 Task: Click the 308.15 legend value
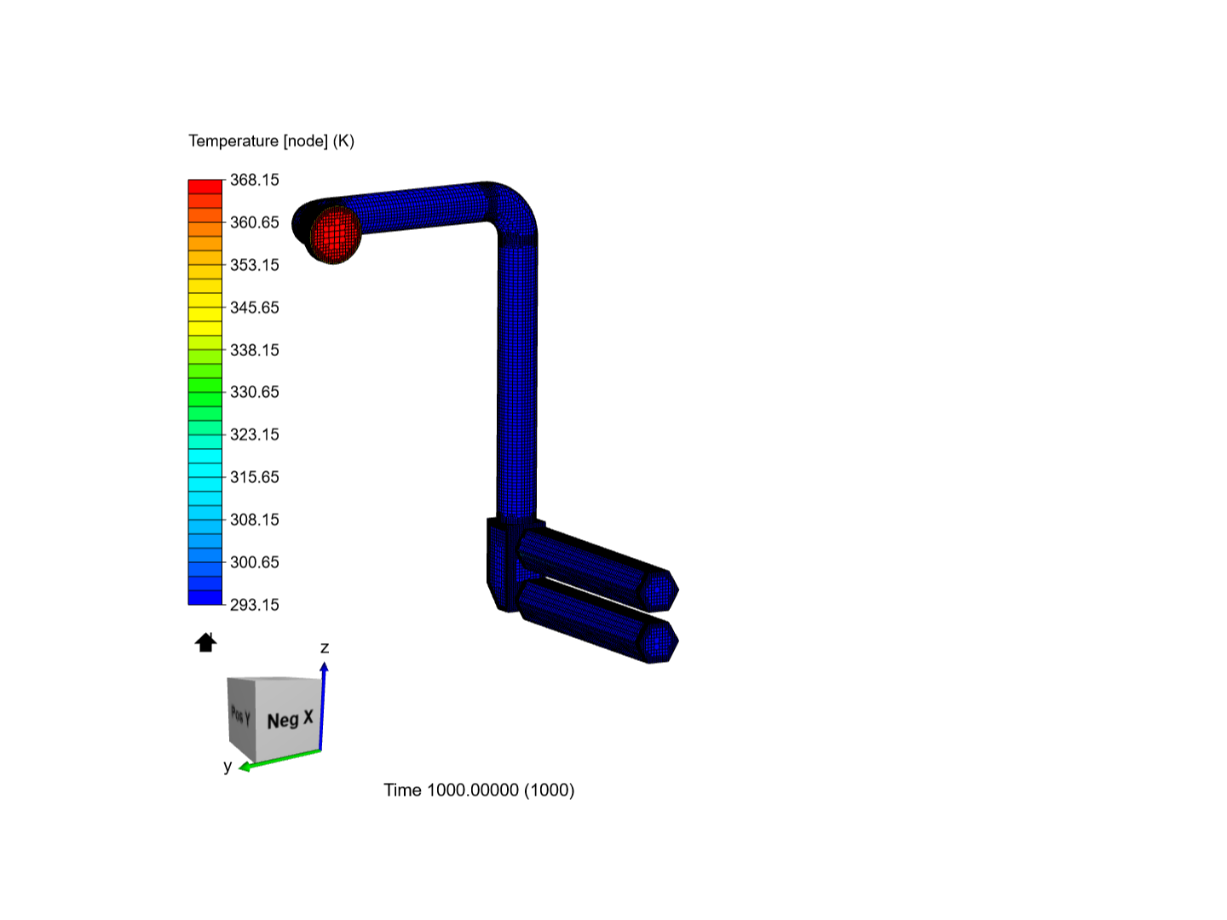click(254, 520)
